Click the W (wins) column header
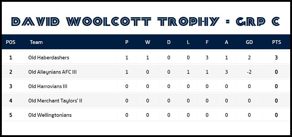This screenshot has height=137, width=292. pyautogui.click(x=147, y=42)
